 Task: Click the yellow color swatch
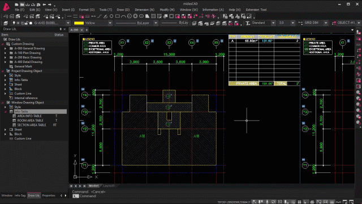pos(79,23)
